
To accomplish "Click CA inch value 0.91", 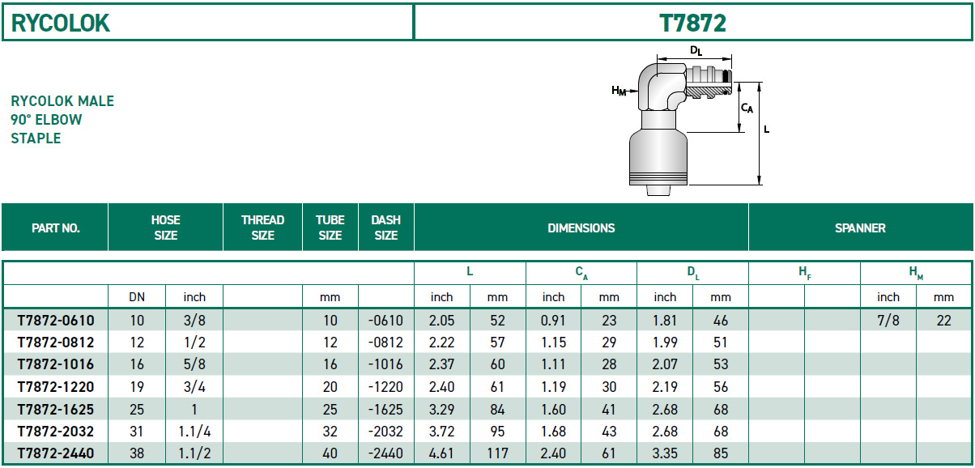I will point(553,321).
